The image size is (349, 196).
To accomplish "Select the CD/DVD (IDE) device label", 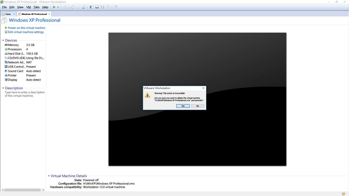I will click(17, 58).
